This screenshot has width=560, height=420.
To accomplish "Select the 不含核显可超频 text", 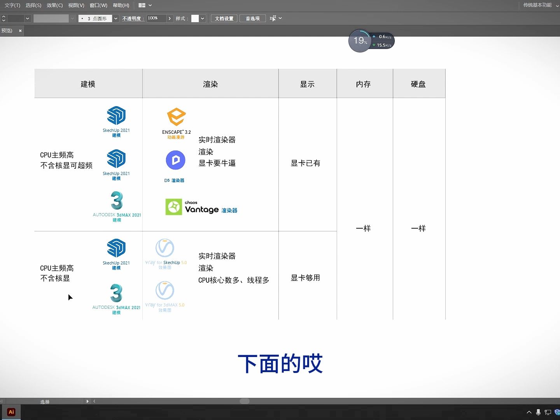I will tap(66, 165).
